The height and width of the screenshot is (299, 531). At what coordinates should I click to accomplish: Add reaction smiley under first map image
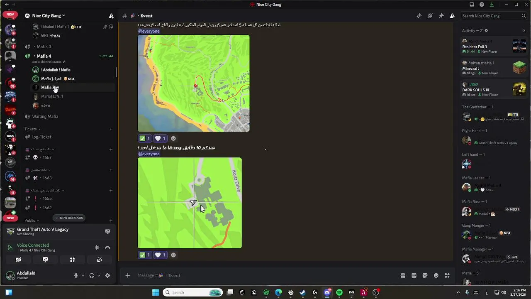pos(173,138)
